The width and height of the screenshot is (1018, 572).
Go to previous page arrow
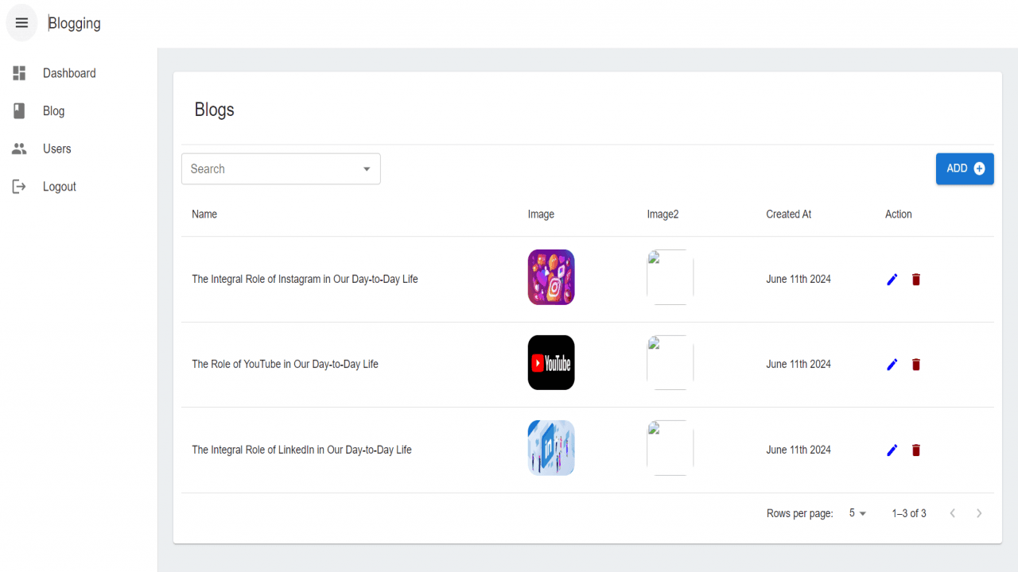coord(953,513)
